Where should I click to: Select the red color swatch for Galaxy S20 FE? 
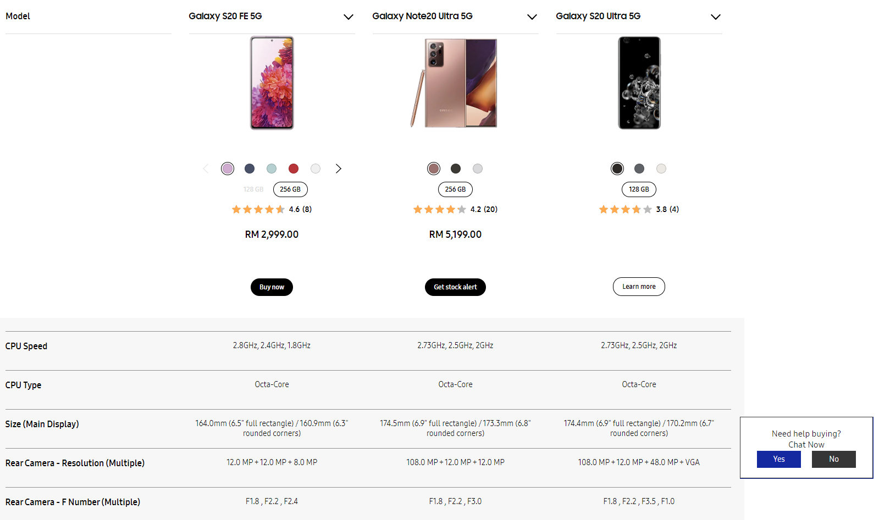(294, 169)
